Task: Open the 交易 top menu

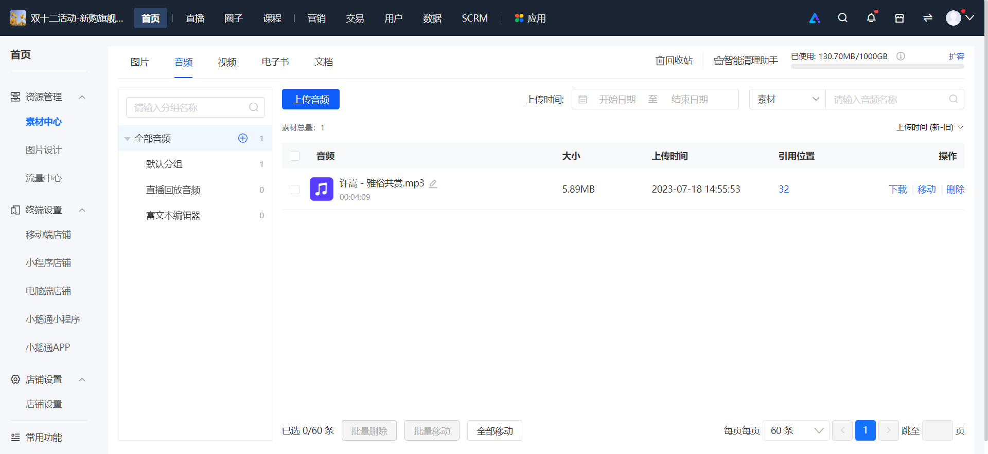Action: click(x=355, y=18)
